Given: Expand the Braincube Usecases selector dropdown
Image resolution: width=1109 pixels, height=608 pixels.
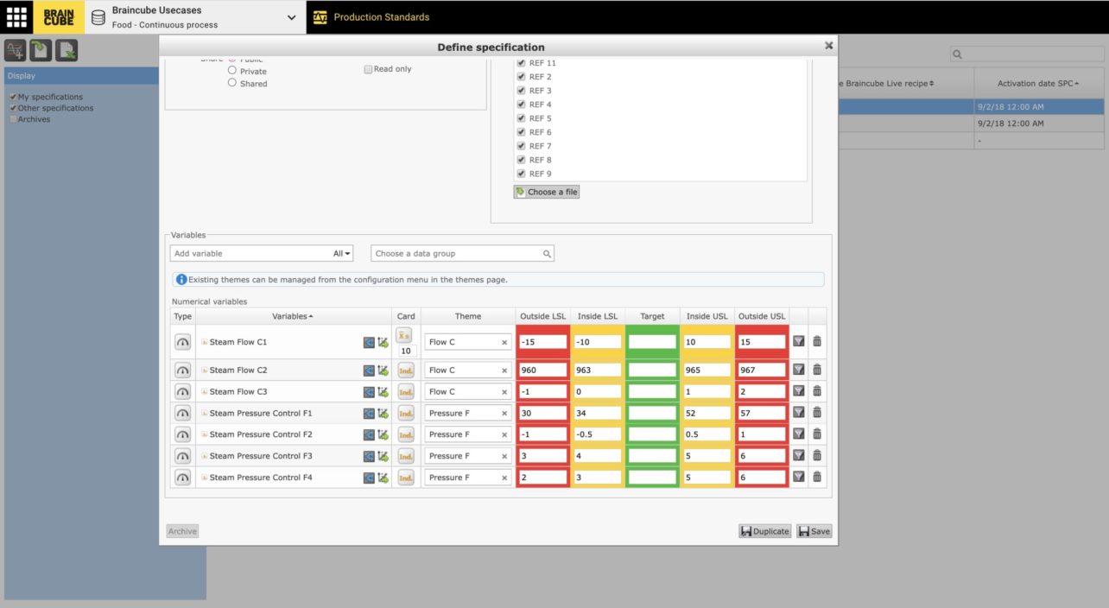Looking at the screenshot, I should pos(290,17).
